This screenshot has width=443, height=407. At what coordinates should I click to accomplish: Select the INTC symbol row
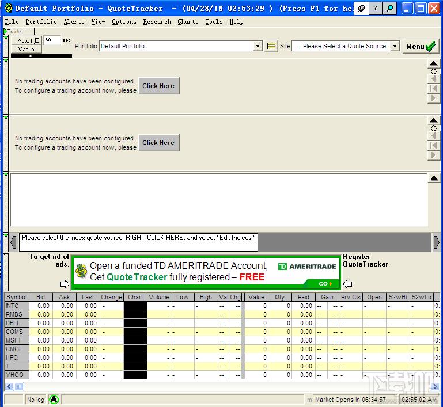point(17,306)
